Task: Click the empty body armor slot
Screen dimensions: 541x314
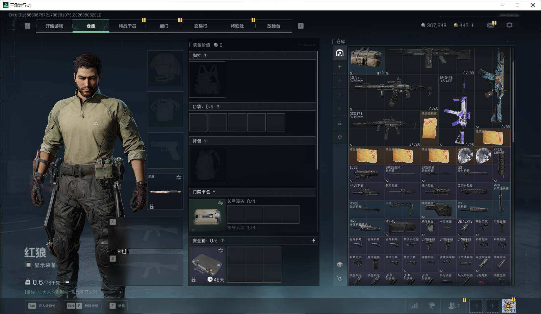Action: click(165, 109)
